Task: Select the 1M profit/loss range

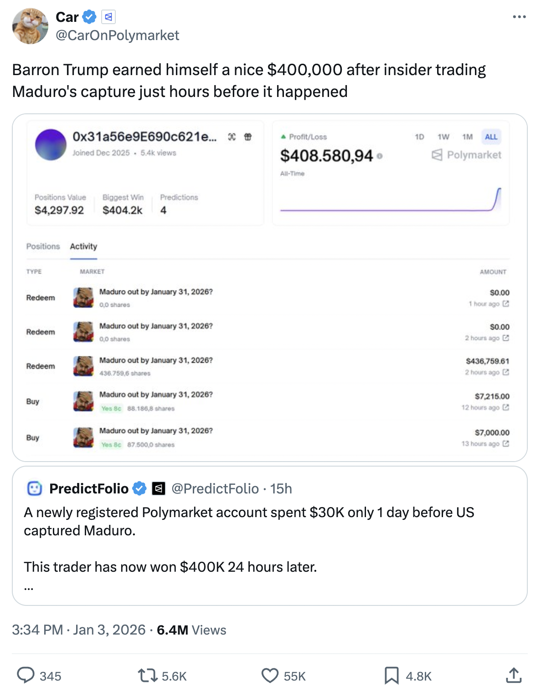Action: point(467,137)
